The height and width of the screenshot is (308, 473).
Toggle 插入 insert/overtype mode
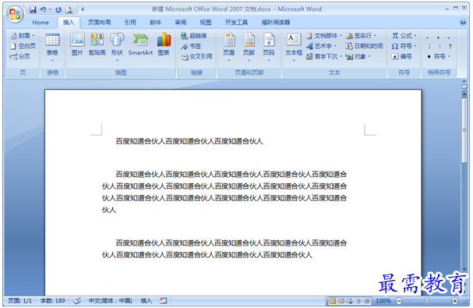click(x=146, y=301)
